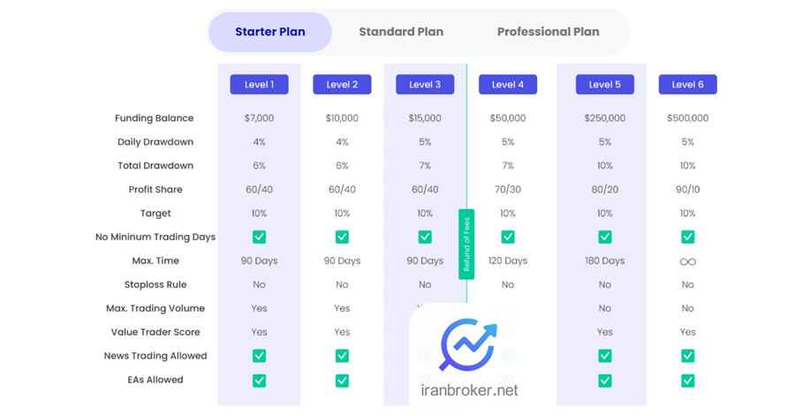Click Level 5 EAs Allowed checkmark
The height and width of the screenshot is (416, 795).
point(605,381)
